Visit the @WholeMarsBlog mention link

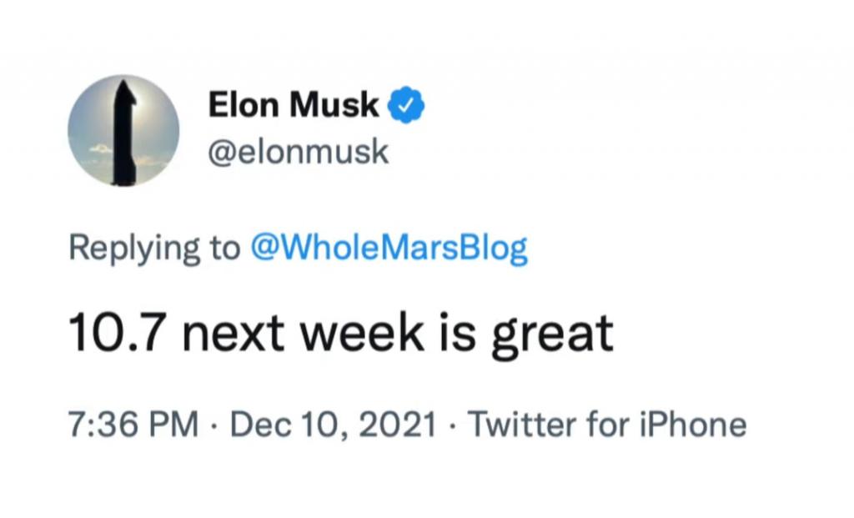389,249
